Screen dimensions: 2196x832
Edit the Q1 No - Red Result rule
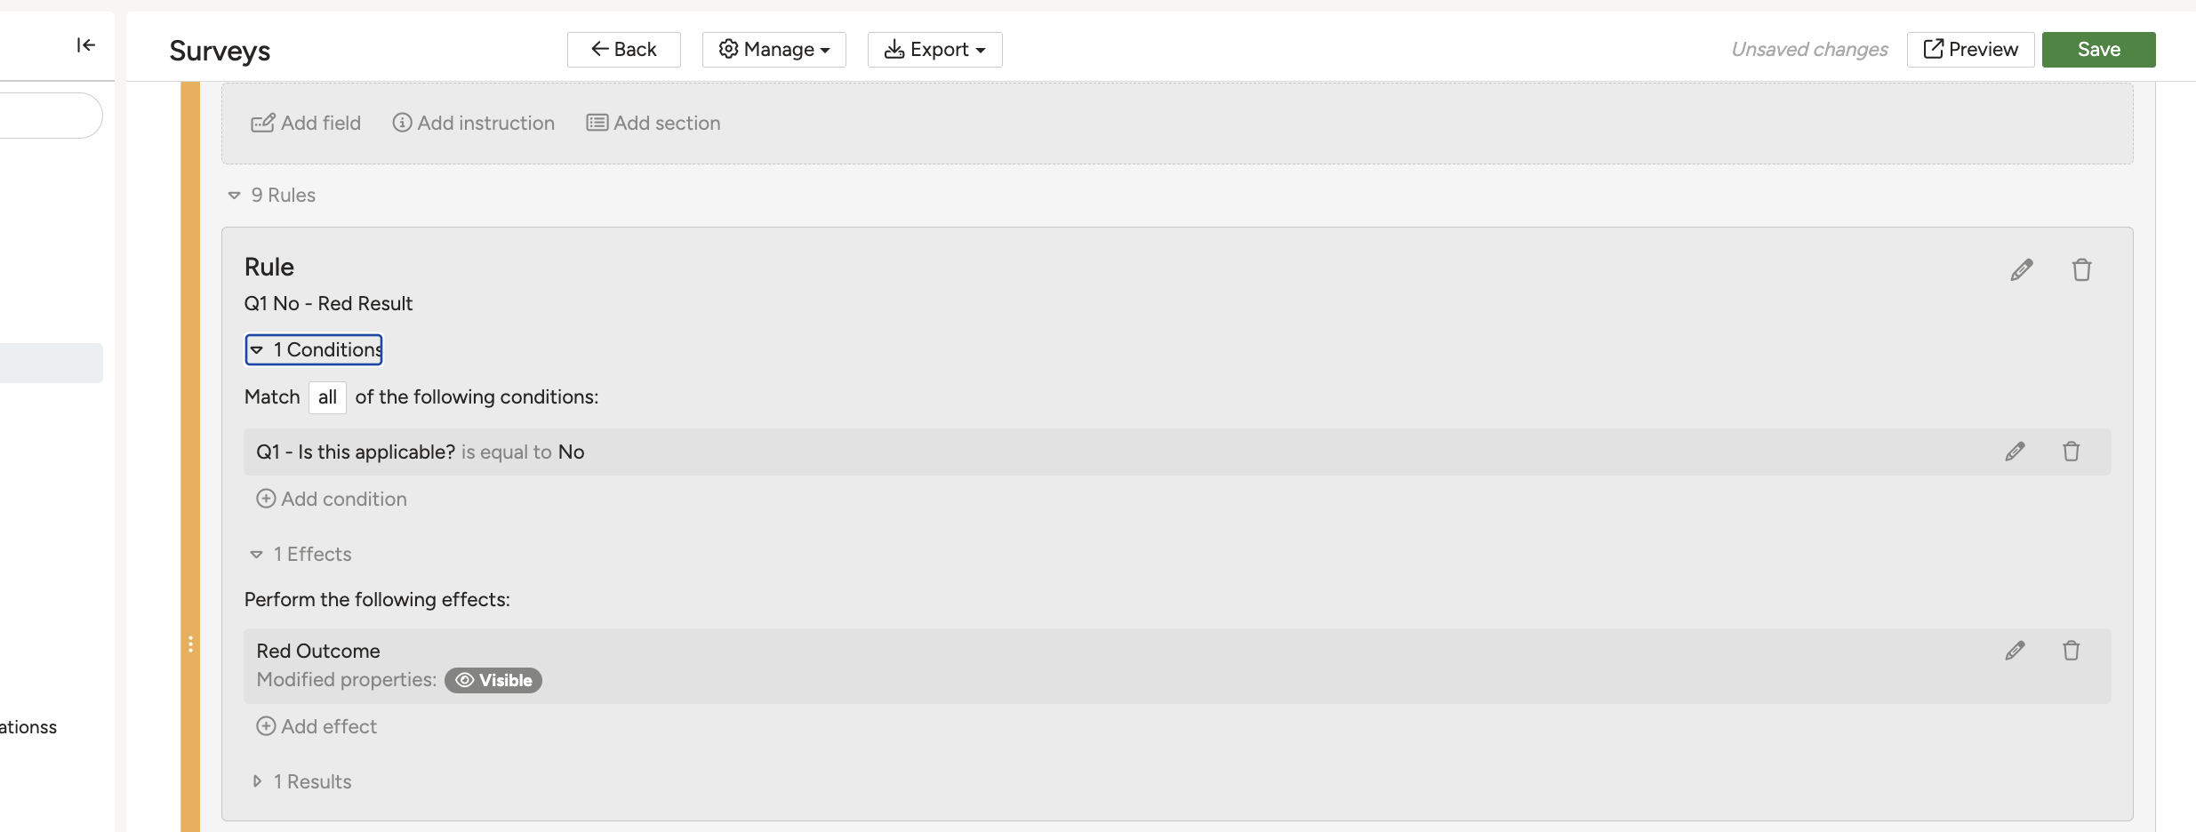[2021, 270]
